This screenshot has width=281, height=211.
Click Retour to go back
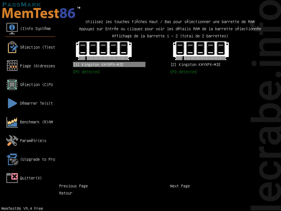pyautogui.click(x=66, y=193)
